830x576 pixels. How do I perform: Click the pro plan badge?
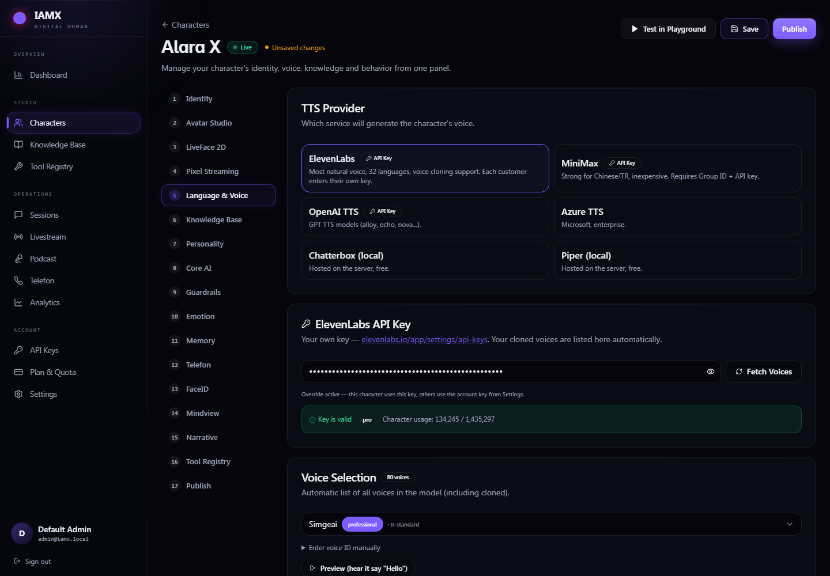367,420
